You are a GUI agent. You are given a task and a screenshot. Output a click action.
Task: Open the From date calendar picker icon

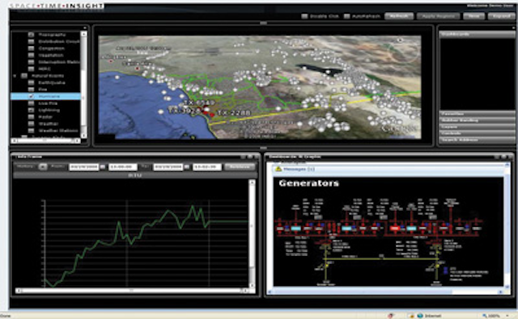point(103,167)
